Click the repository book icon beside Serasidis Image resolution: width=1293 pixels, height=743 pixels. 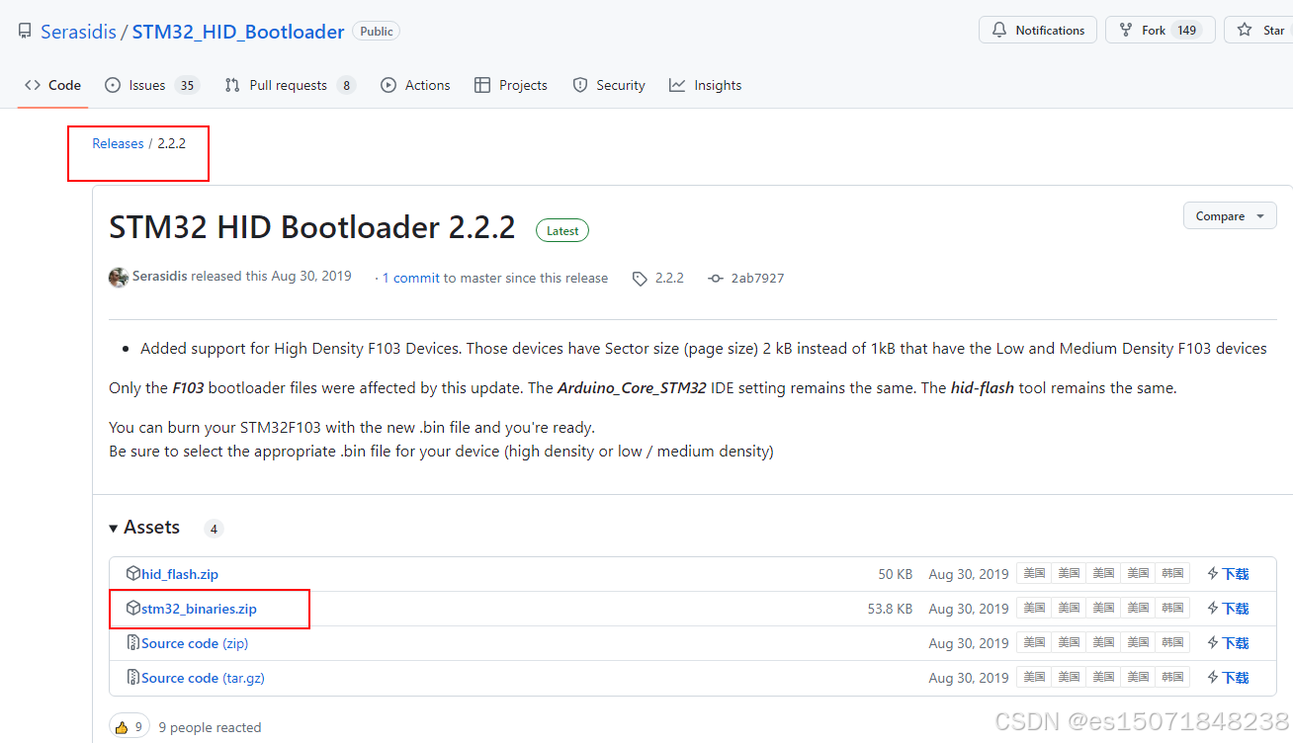point(25,32)
